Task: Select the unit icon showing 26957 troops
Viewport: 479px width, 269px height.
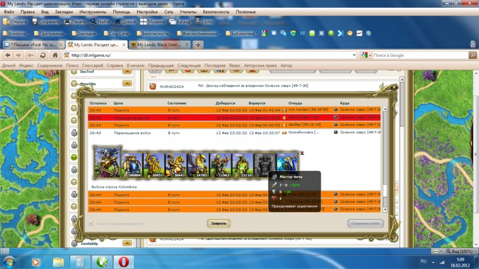Action: click(154, 165)
